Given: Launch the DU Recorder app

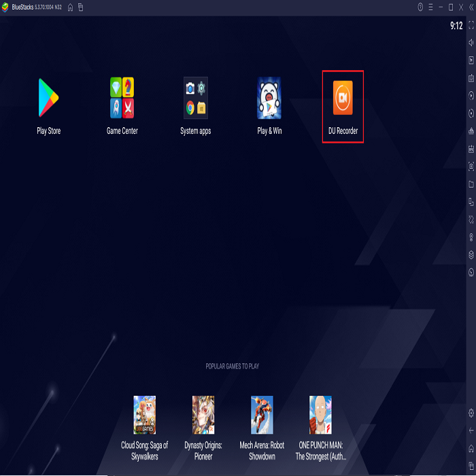Looking at the screenshot, I should click(343, 98).
